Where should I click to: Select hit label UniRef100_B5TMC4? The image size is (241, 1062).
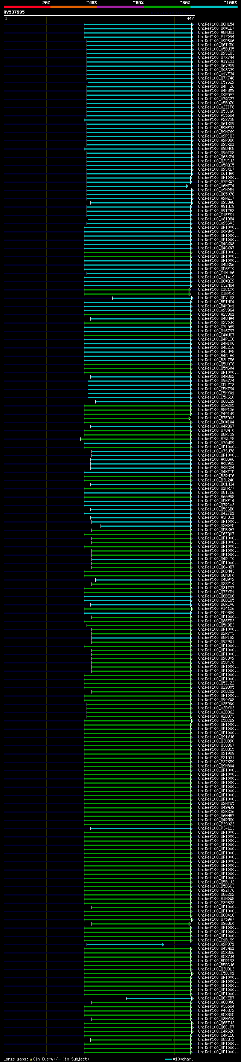216,302
